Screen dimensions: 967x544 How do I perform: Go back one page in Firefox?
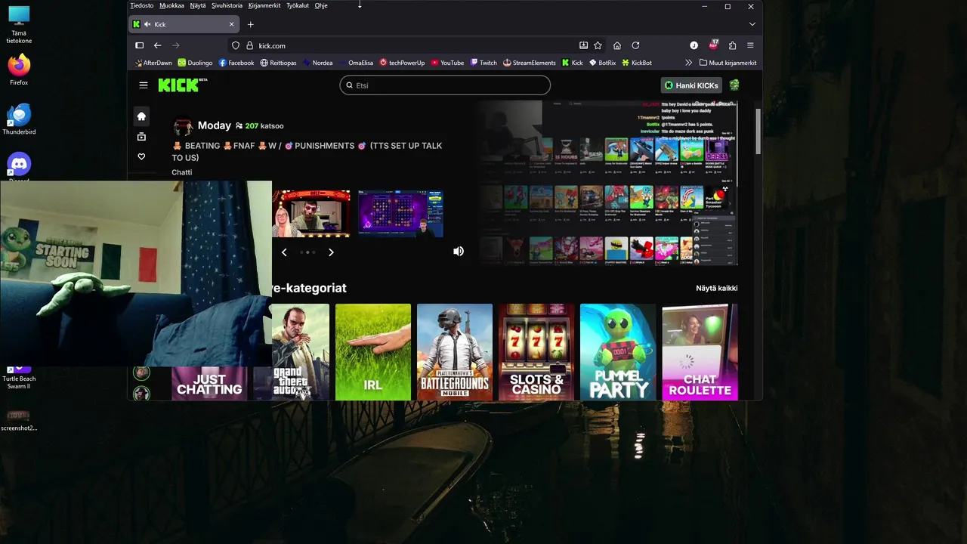point(158,45)
